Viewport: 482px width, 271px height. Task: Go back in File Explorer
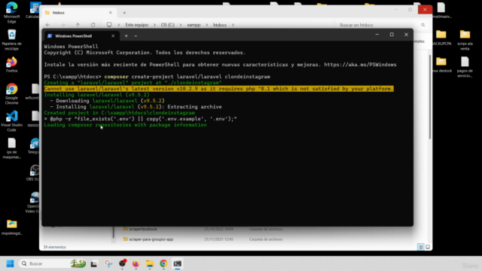[47, 25]
